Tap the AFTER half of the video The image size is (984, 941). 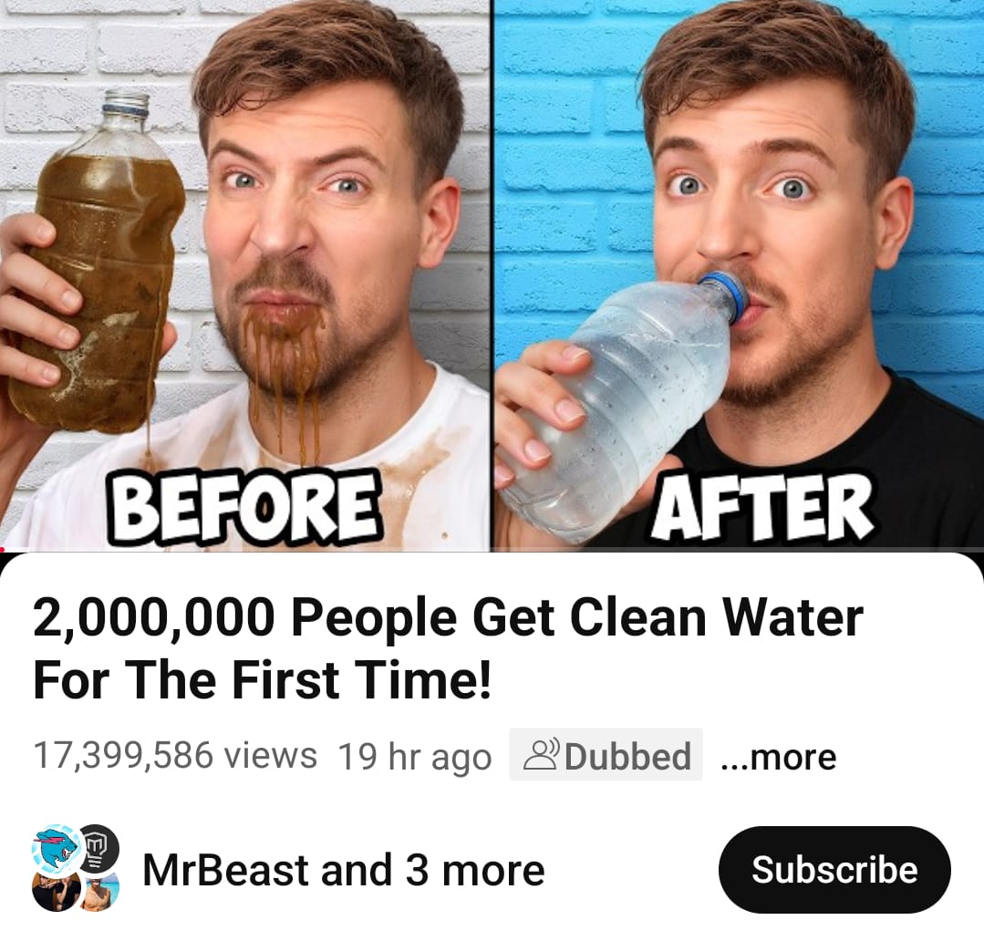click(740, 274)
